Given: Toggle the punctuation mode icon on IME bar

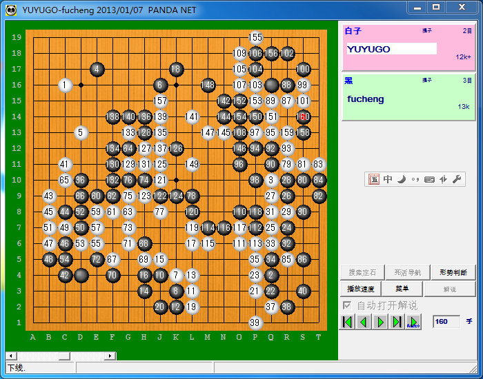Looking at the screenshot, I should (415, 179).
